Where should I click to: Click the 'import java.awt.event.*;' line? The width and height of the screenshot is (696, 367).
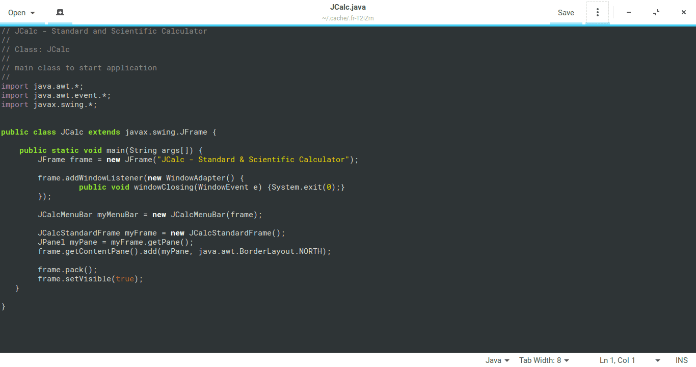click(56, 95)
